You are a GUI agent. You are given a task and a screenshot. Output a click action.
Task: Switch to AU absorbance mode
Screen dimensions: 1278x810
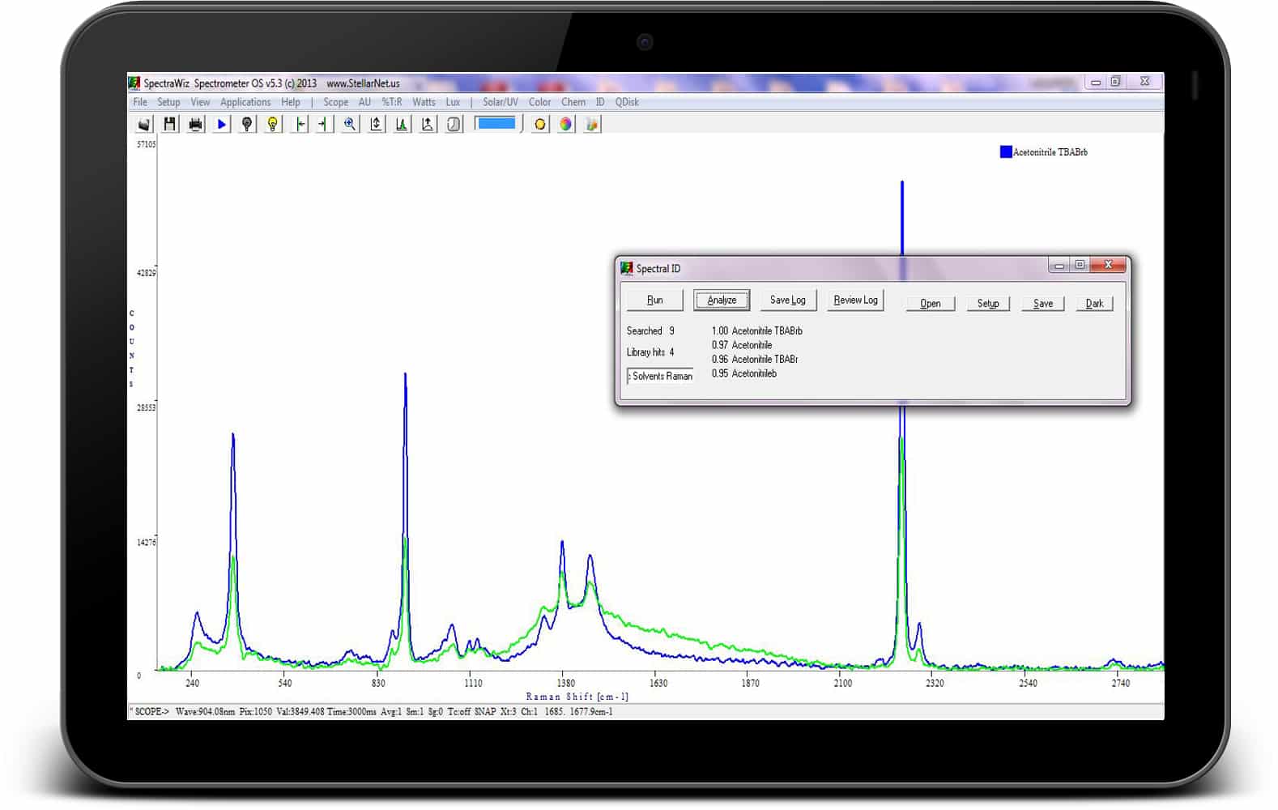(x=364, y=102)
